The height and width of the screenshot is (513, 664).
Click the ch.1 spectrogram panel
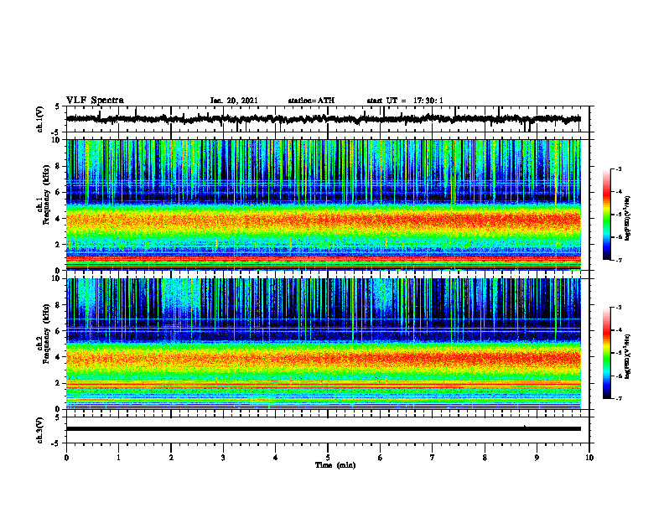[324, 205]
